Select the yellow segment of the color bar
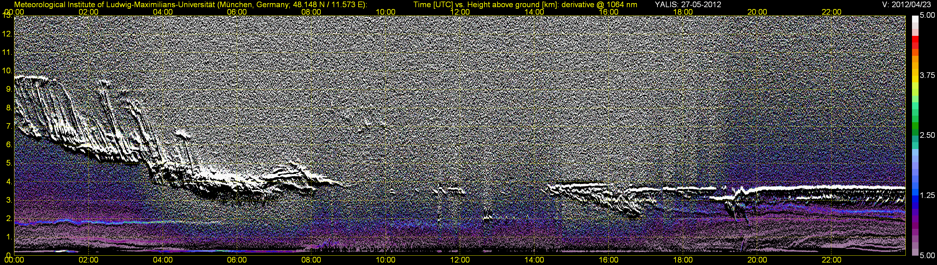 click(x=915, y=79)
